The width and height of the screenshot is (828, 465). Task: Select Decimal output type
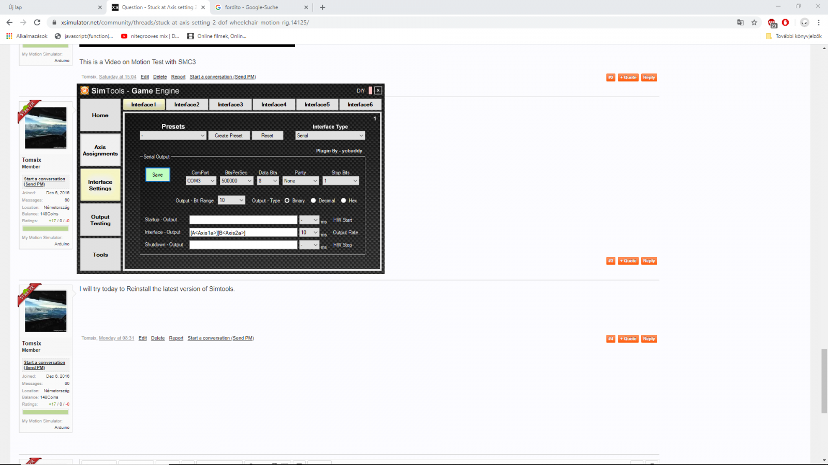(x=313, y=200)
